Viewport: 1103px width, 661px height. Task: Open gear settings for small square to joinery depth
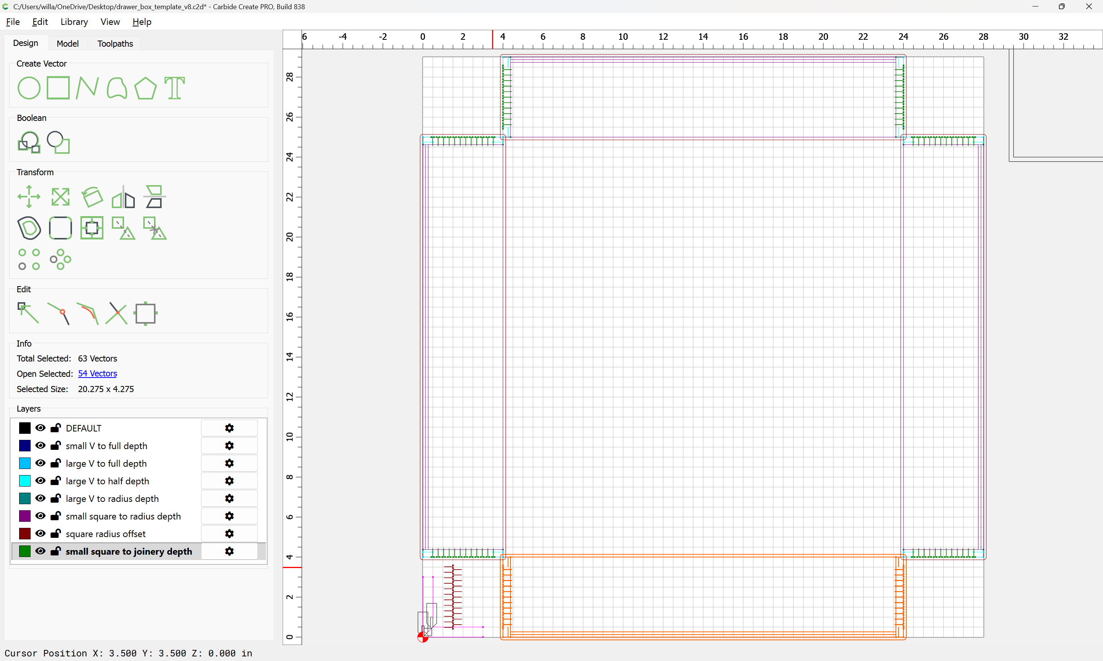229,551
